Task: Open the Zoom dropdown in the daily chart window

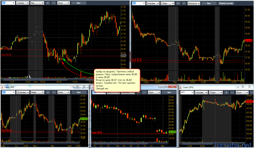Action: pos(154,92)
